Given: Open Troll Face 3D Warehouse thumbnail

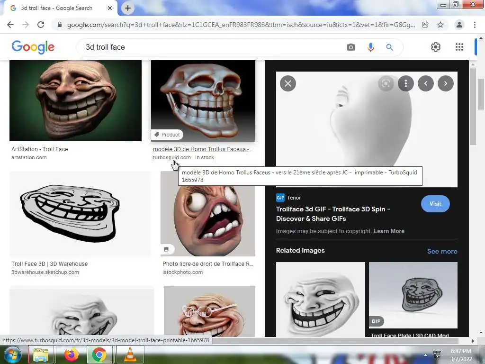Looking at the screenshot, I should coord(81,214).
